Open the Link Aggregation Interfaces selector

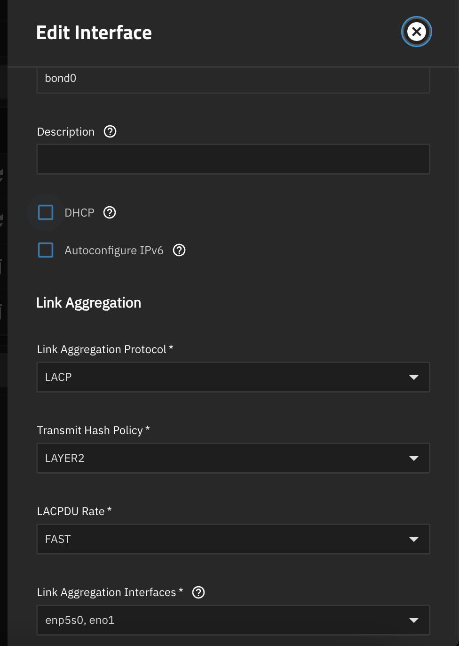coord(233,620)
